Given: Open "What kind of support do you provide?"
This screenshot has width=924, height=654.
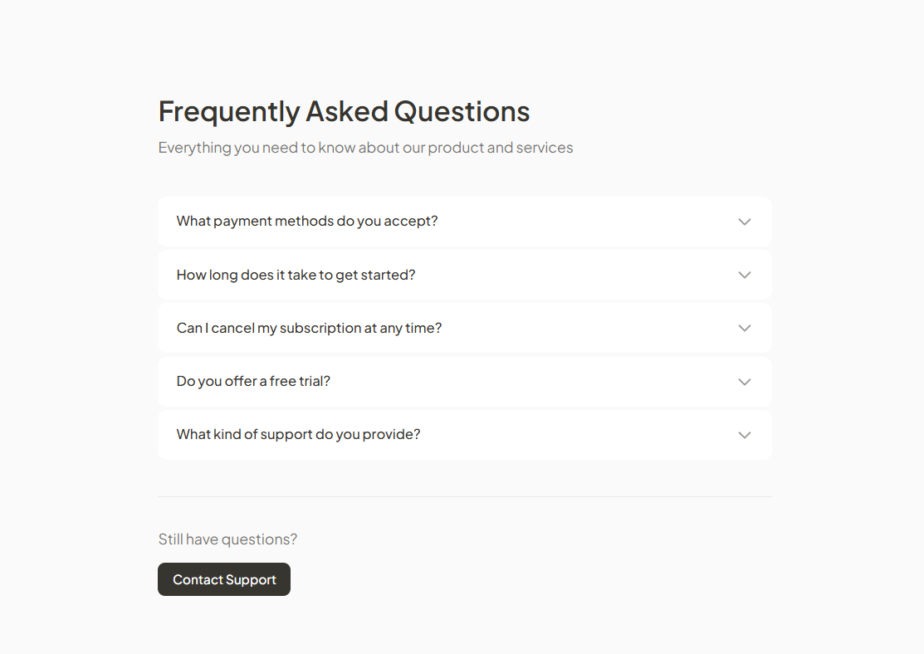Looking at the screenshot, I should (298, 435).
